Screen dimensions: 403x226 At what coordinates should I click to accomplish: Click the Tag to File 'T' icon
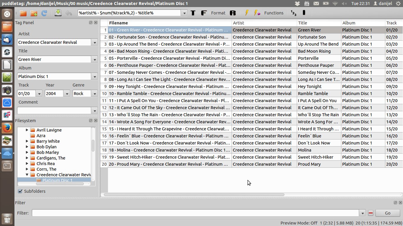[193, 13]
